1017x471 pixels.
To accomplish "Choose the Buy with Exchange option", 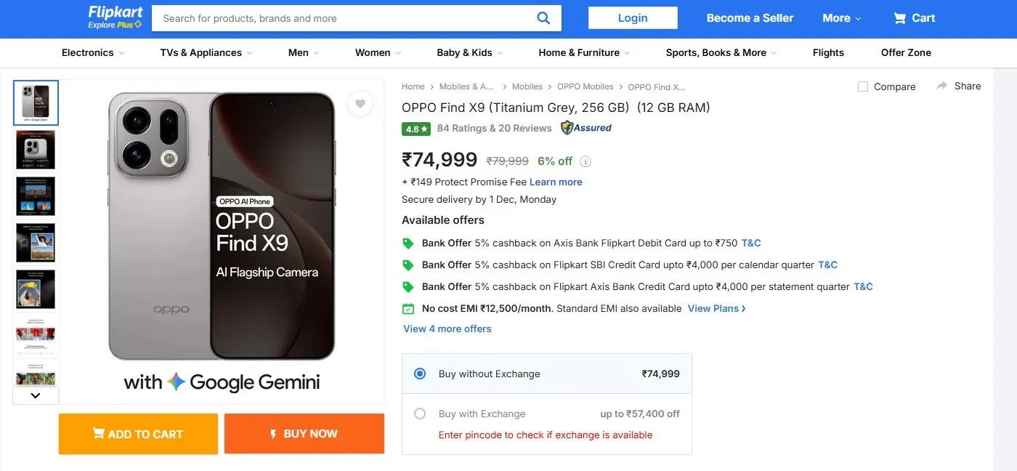I will point(419,413).
